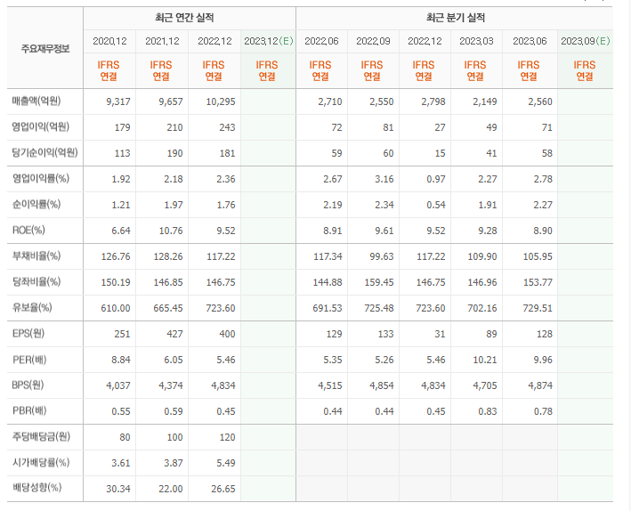This screenshot has height=511, width=631.
Task: Click PBR value 0.59 for 2021.12
Action: click(x=173, y=411)
